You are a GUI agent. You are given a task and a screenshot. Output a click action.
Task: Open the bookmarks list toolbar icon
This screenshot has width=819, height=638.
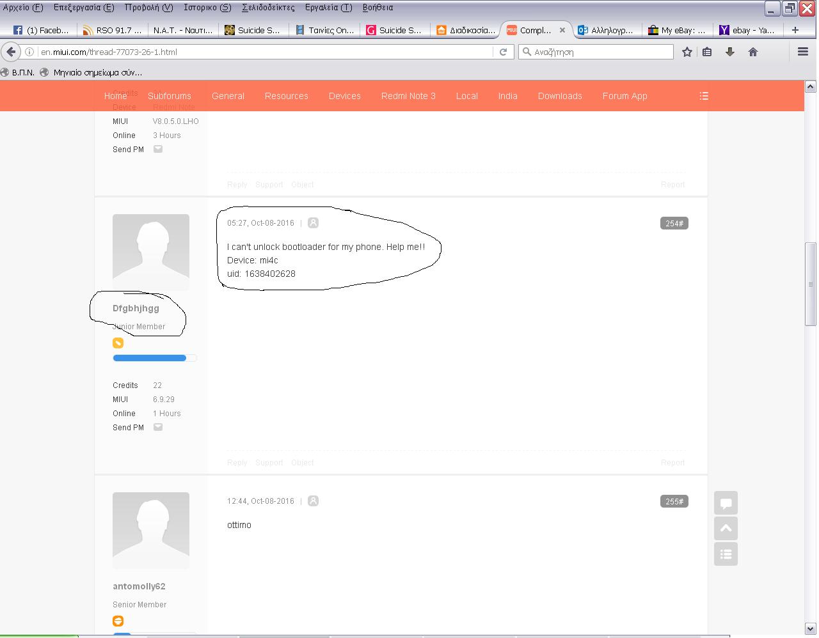point(707,52)
